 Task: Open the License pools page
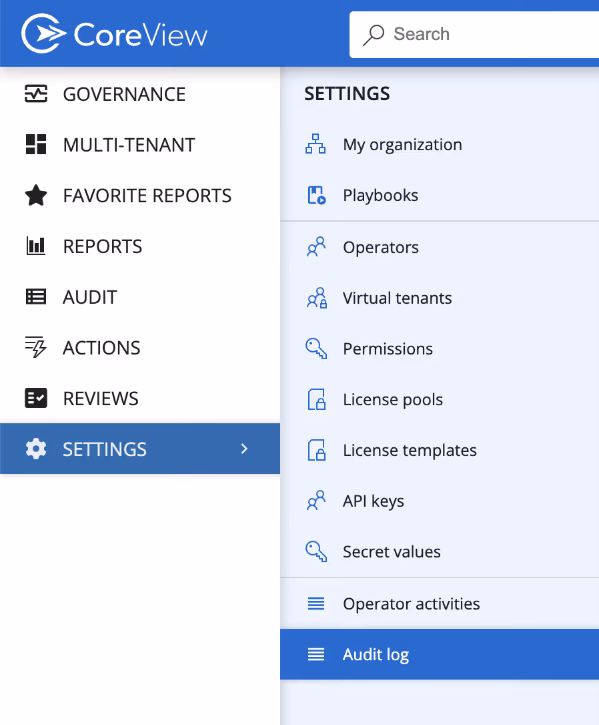[x=392, y=399]
